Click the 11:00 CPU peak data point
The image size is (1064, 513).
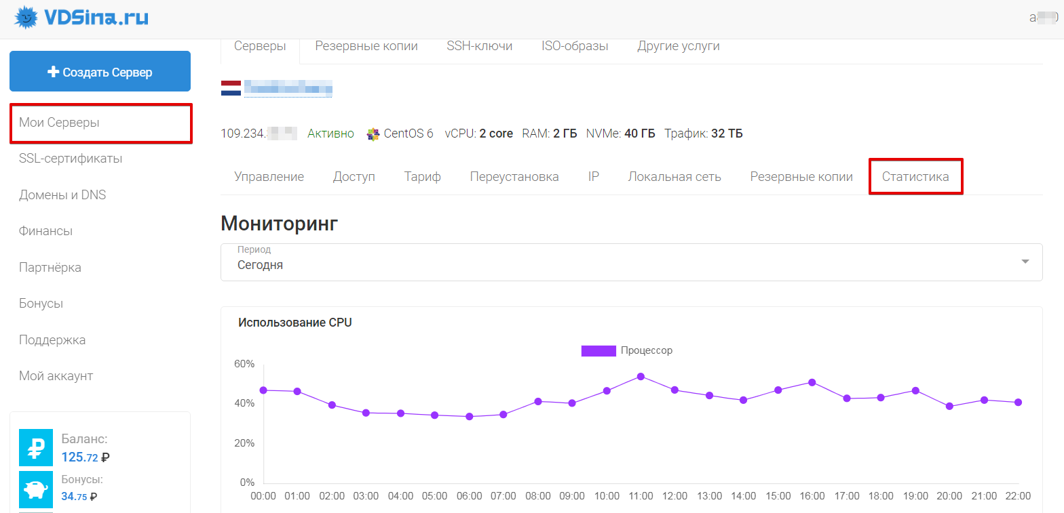tap(641, 376)
